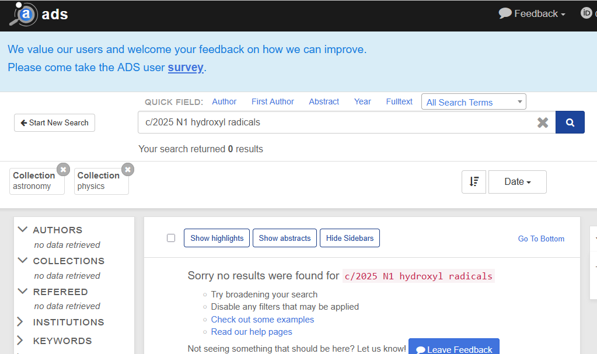Tick the select-all results checkbox
597x354 pixels.
(x=171, y=238)
